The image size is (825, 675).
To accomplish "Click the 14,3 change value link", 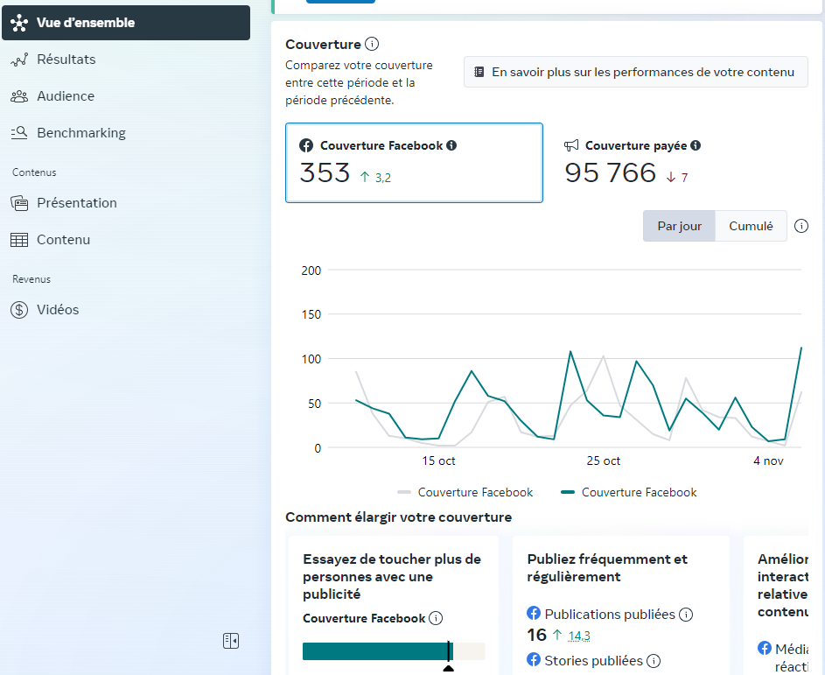I will [579, 636].
